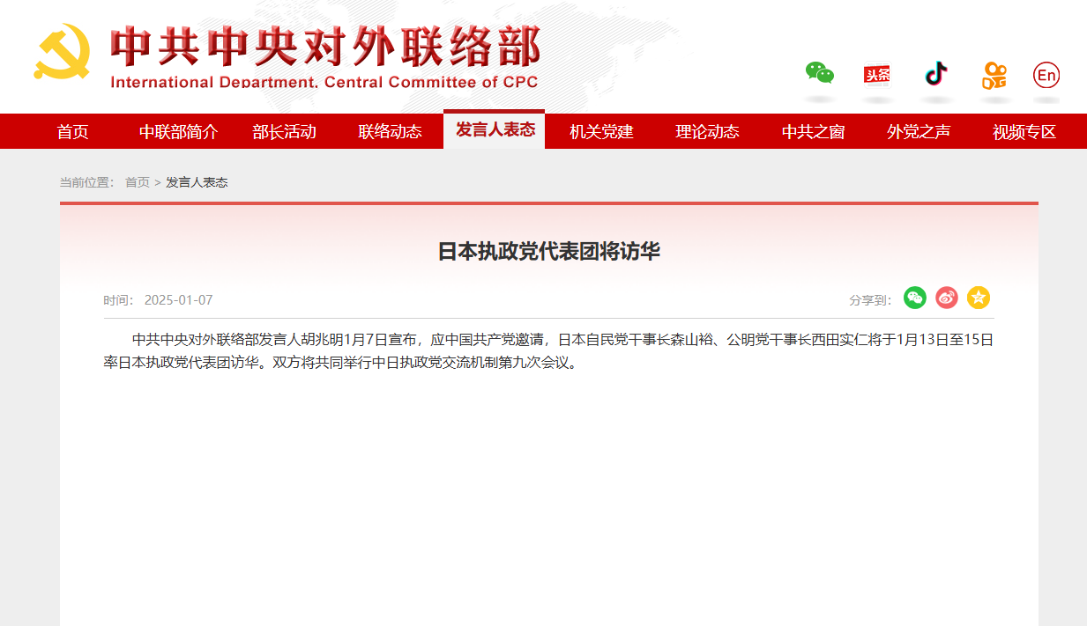The image size is (1087, 626).
Task: Click 发言人表态 breadcrumb link
Action: click(x=197, y=182)
